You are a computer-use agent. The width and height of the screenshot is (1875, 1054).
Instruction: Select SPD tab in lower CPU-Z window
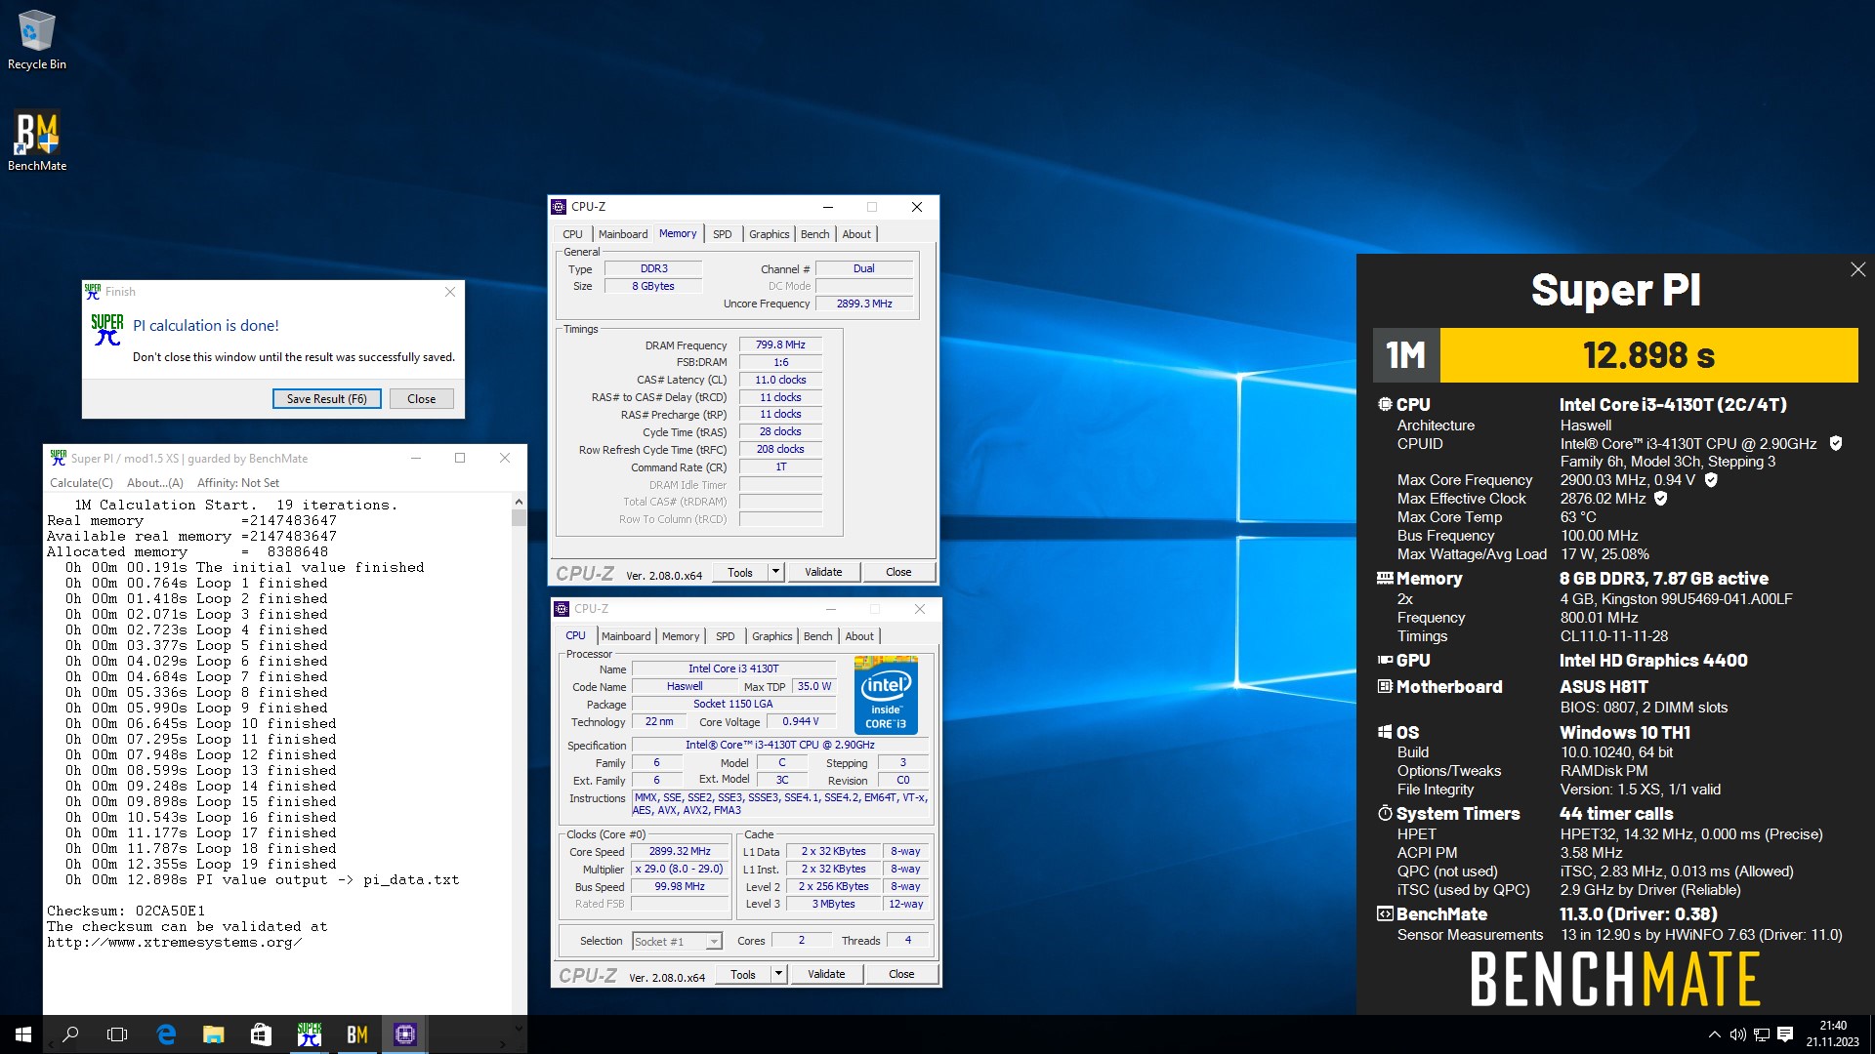tap(726, 636)
